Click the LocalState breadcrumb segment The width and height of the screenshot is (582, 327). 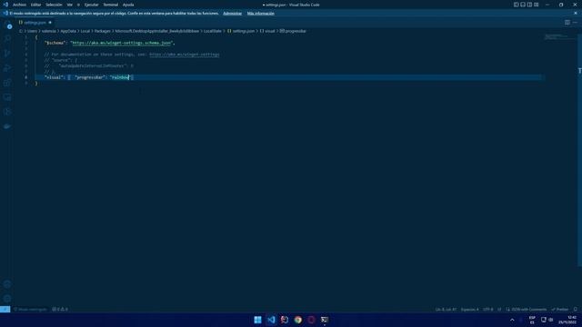212,31
